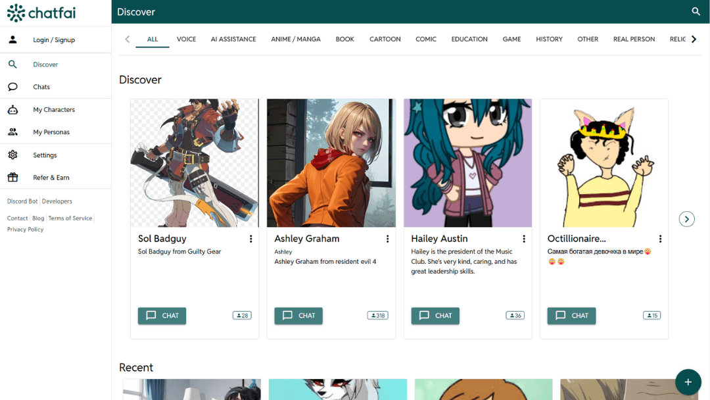Screen dimensions: 710x400
Task: Click the search magnifier icon in header
Action: click(696, 12)
